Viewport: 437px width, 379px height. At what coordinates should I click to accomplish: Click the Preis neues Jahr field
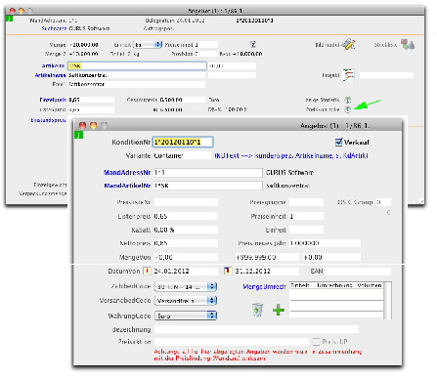(x=325, y=243)
